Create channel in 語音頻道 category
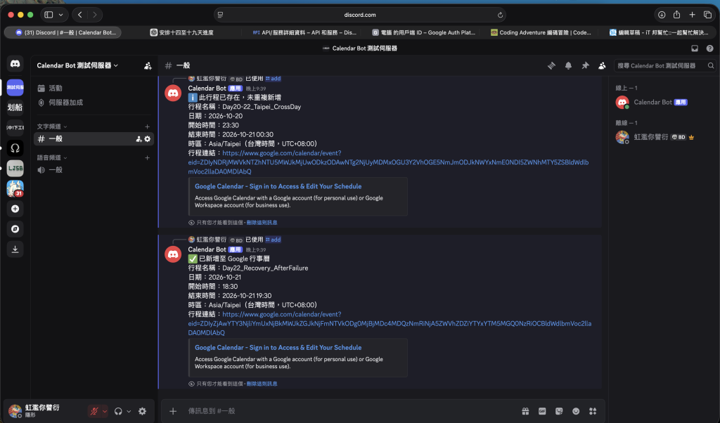 (148, 158)
